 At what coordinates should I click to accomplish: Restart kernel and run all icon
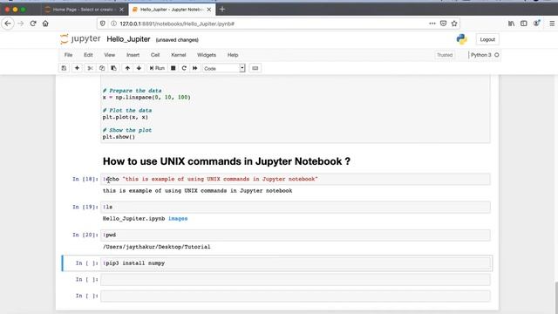coord(195,68)
